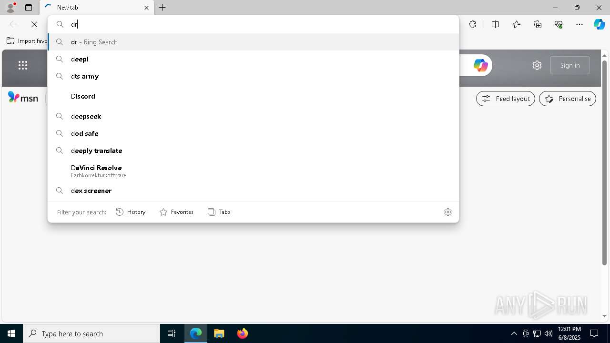Open the notification center icon

[594, 333]
